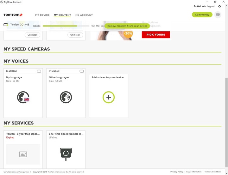Open the Community button
The width and height of the screenshot is (228, 175).
[202, 15]
